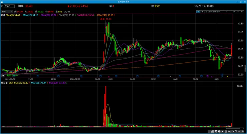Click the SMA(60) 35.71 indicator label
The width and height of the screenshot is (247, 134).
coord(67,15)
